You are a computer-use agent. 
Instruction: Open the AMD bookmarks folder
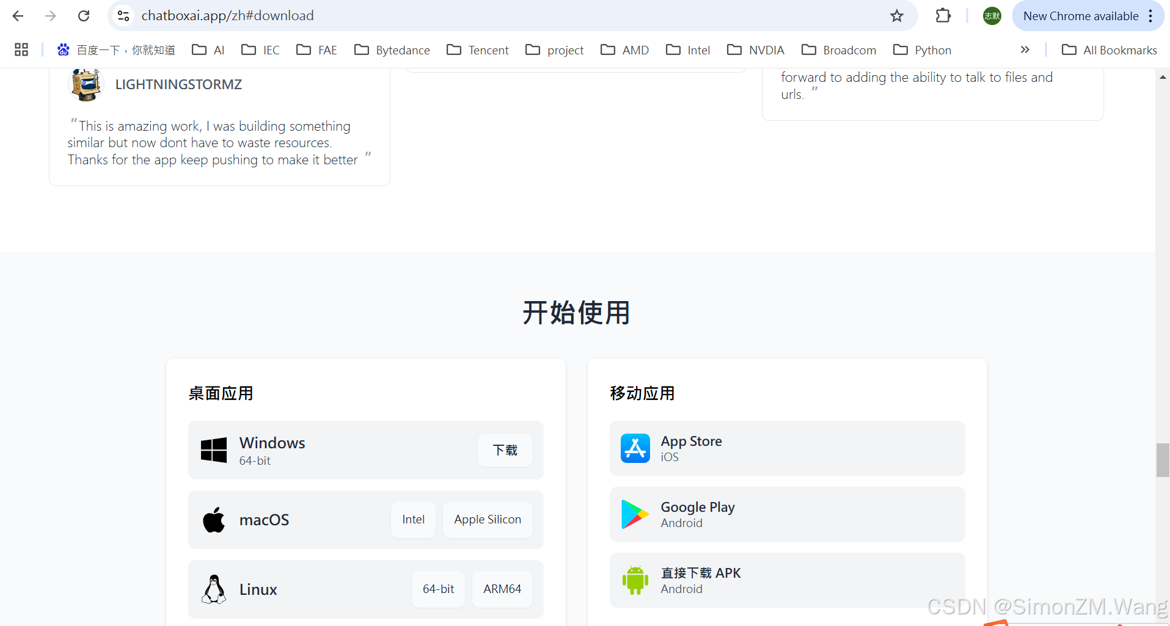624,50
